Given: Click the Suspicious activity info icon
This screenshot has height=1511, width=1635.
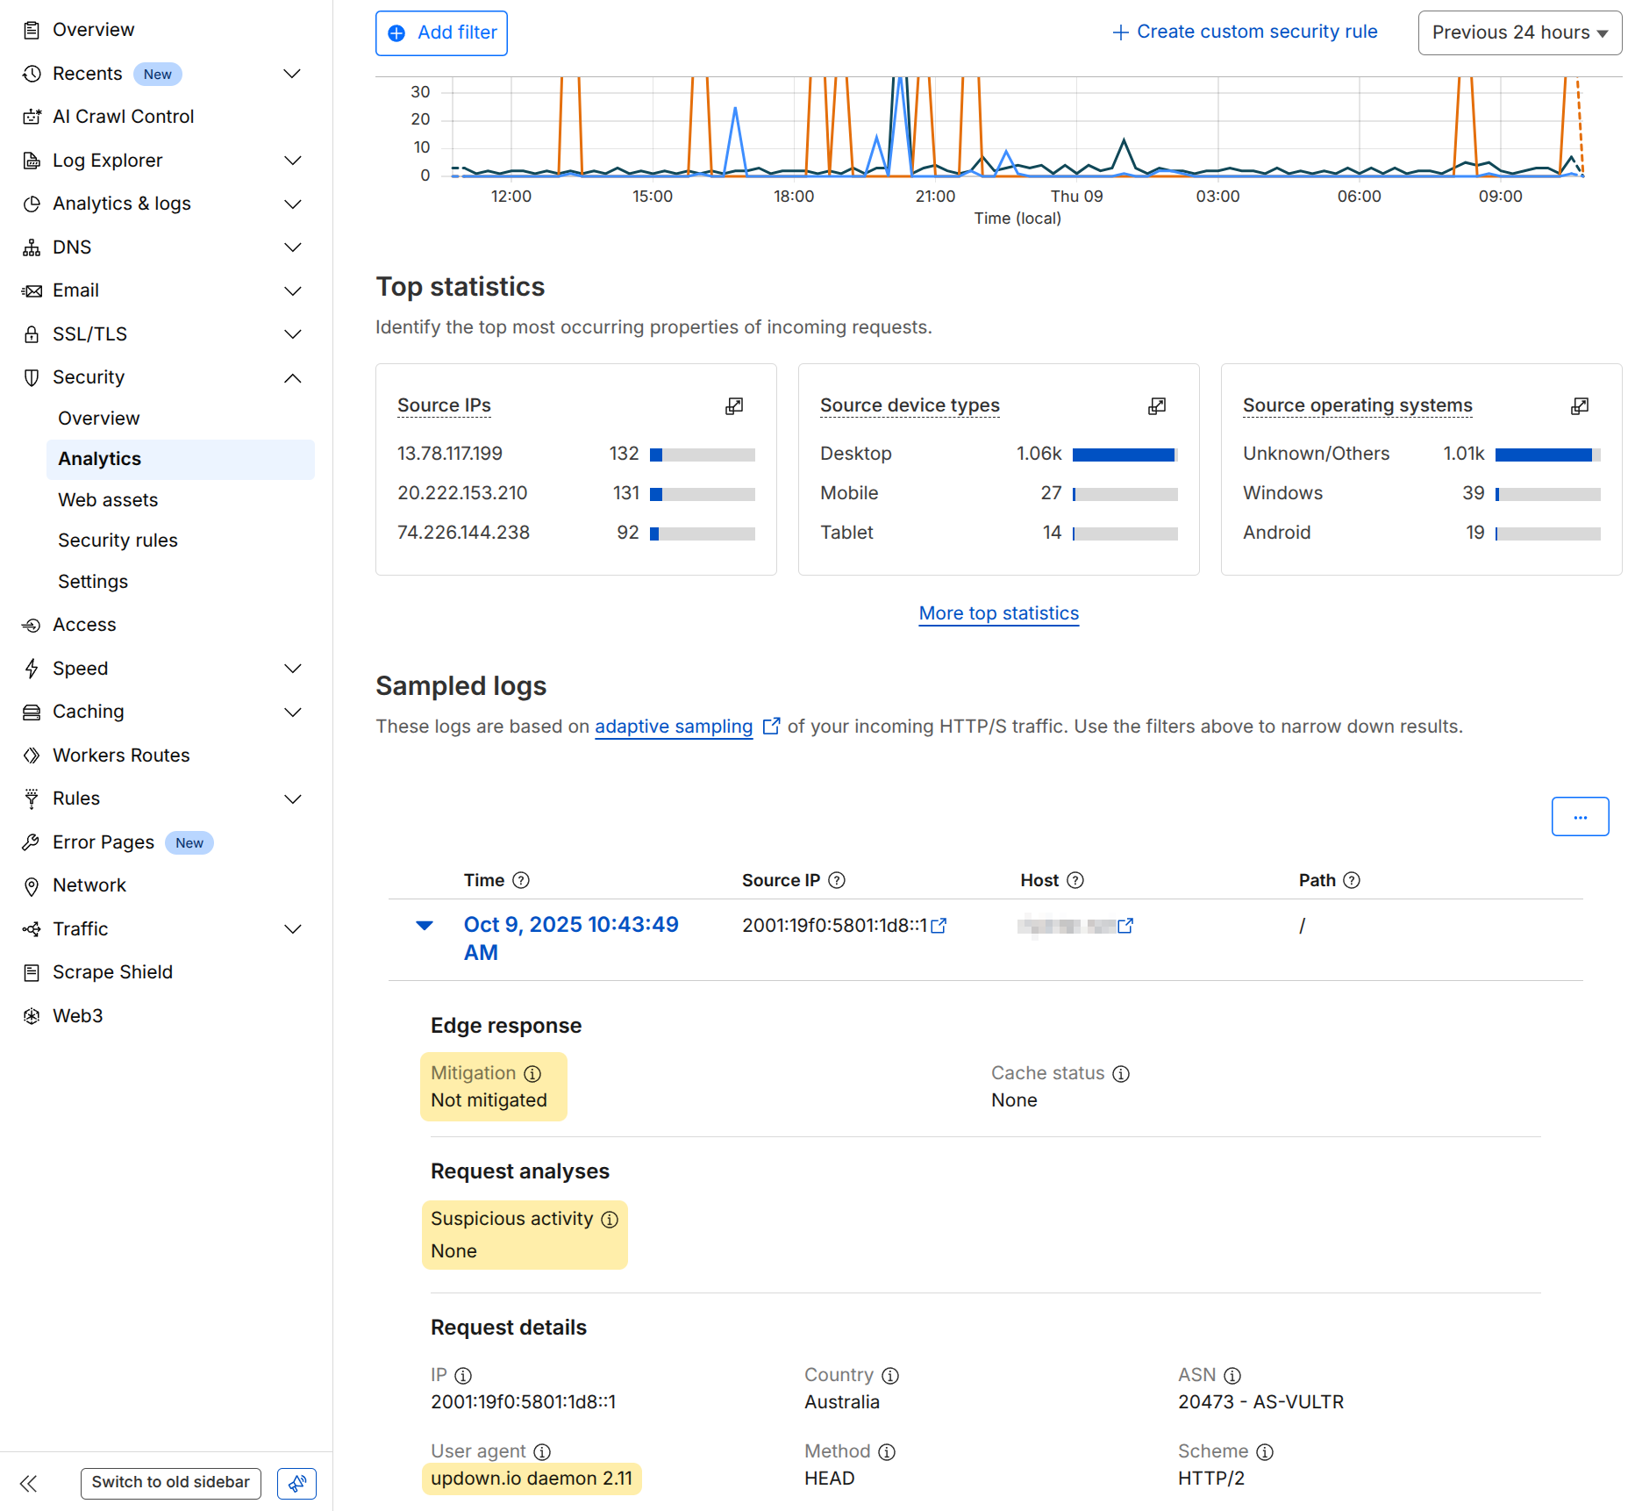Looking at the screenshot, I should [610, 1220].
